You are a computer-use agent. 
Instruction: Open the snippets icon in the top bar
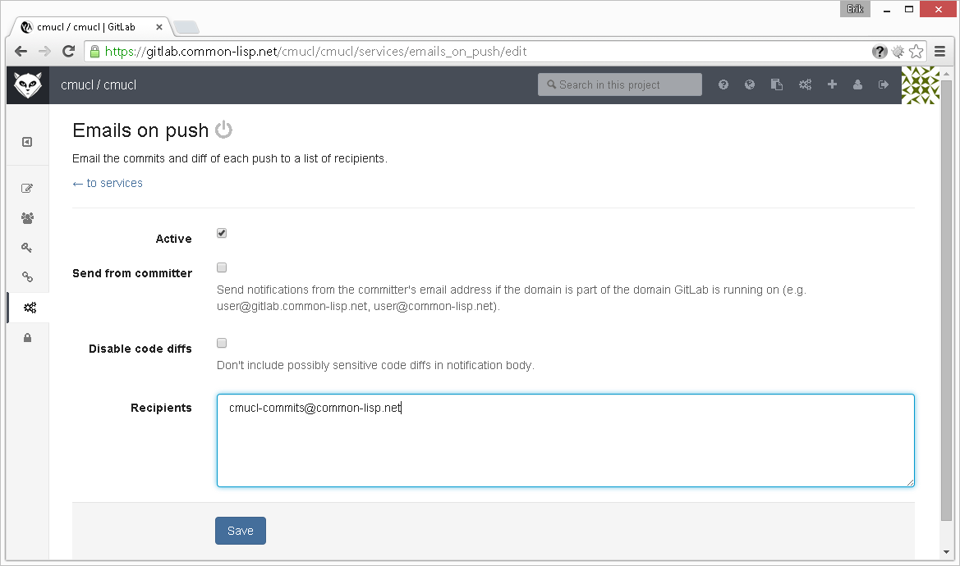click(x=776, y=84)
